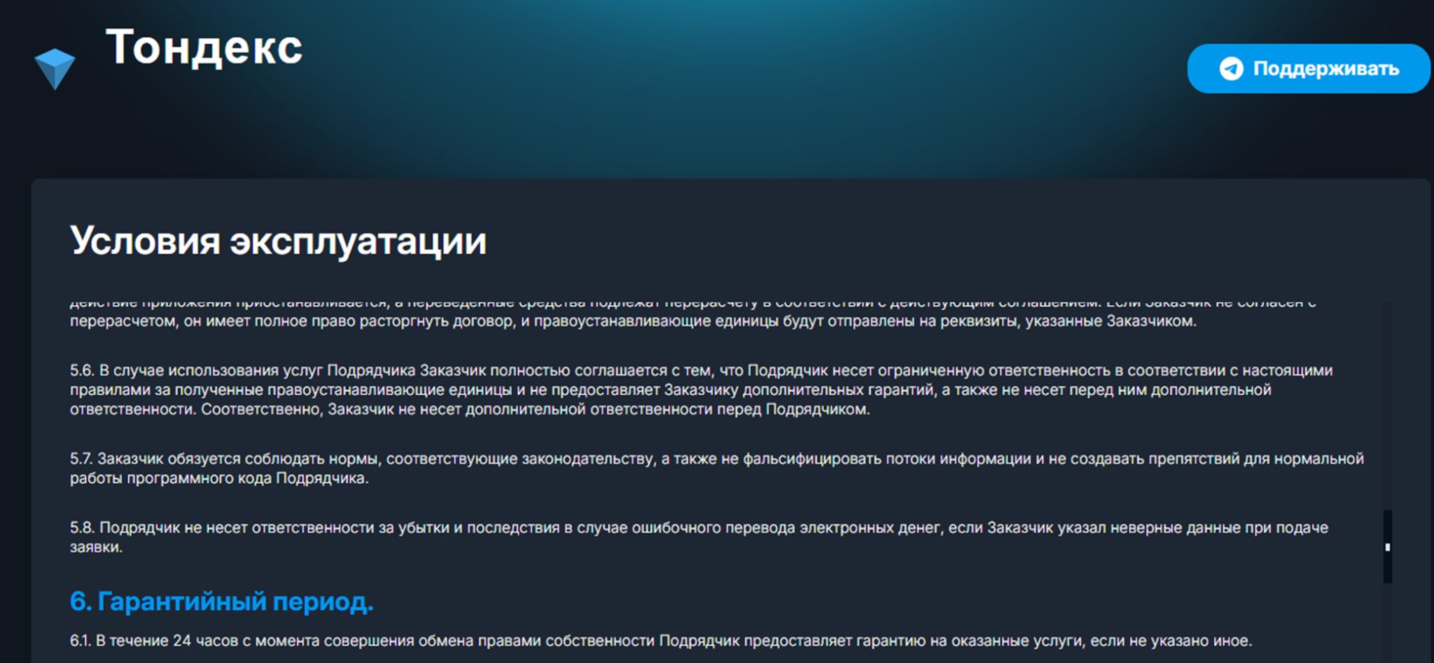Click the clause number 5.8.

click(x=81, y=527)
